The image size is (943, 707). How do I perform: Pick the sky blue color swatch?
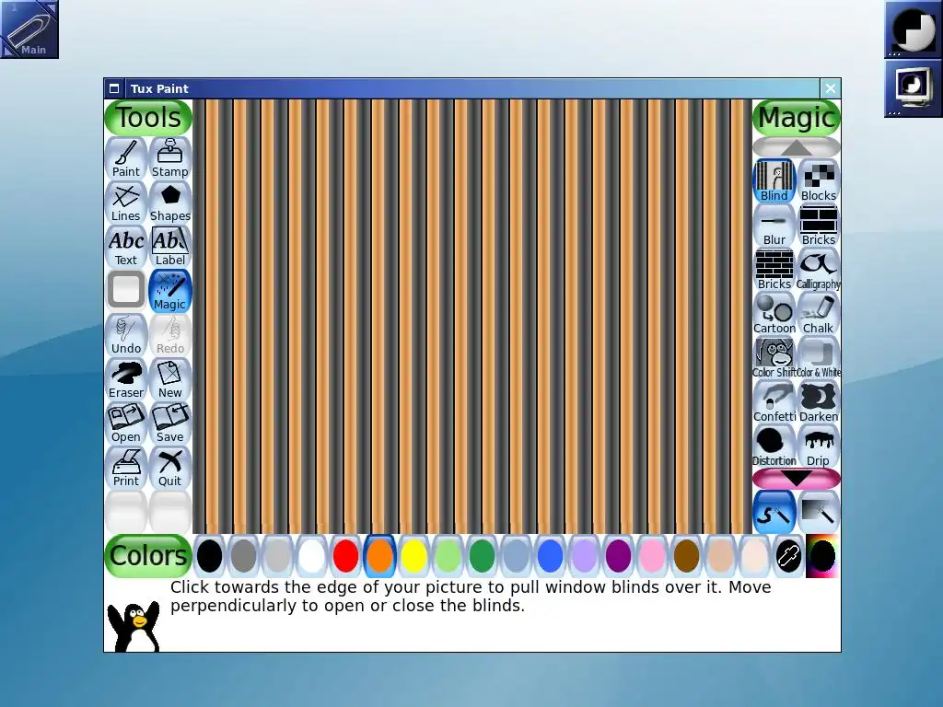[x=516, y=555]
